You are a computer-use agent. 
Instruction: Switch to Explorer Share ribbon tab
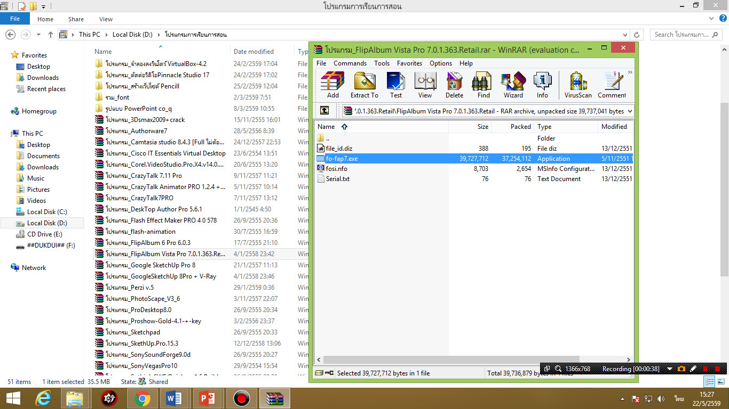coord(76,19)
